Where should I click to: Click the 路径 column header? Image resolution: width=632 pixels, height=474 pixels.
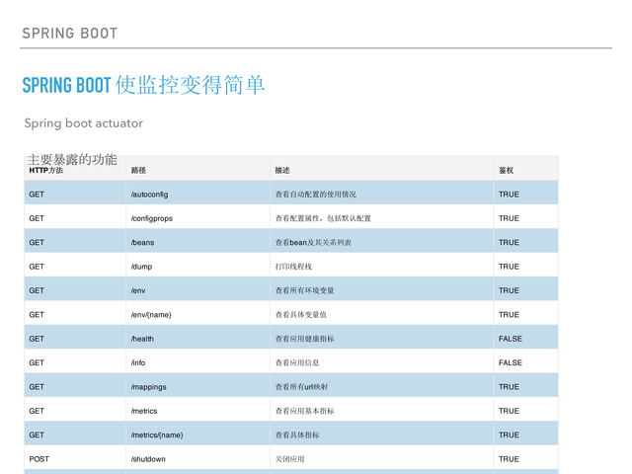pyautogui.click(x=138, y=171)
